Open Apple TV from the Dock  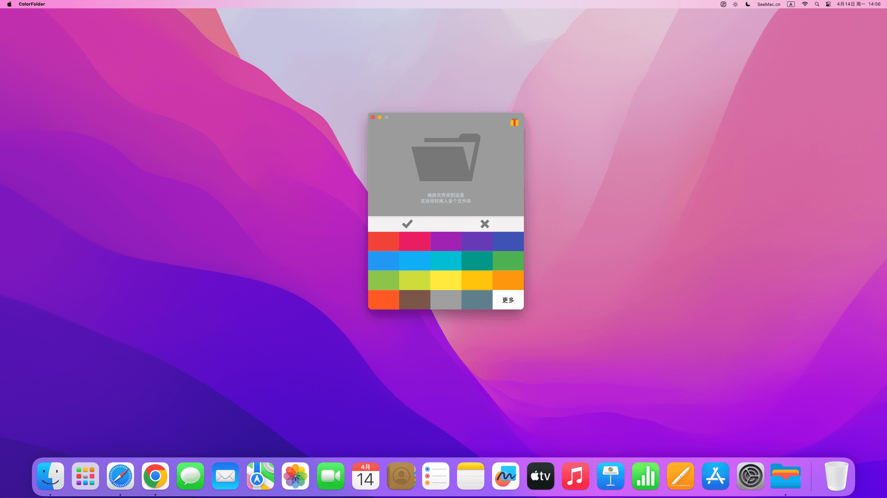click(541, 476)
